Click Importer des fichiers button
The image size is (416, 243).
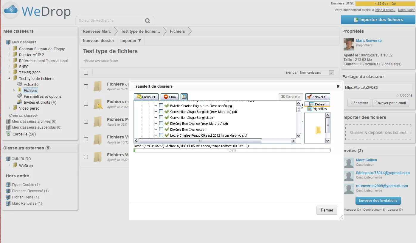click(x=378, y=20)
